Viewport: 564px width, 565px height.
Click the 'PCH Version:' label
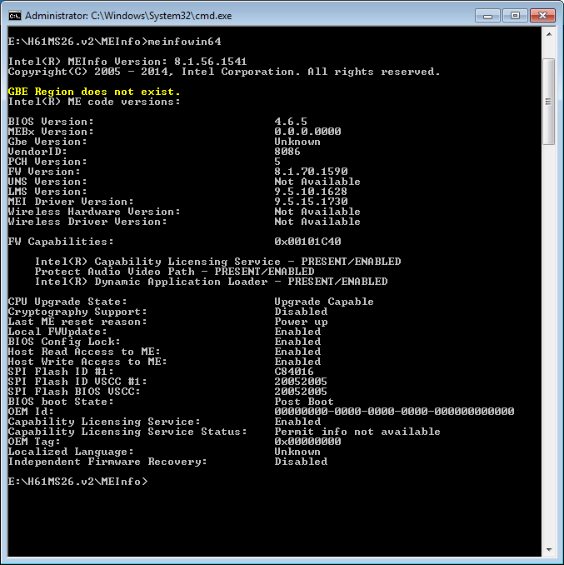point(47,162)
